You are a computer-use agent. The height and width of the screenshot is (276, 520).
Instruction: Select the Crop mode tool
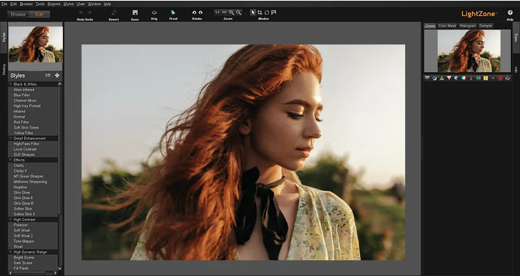coord(260,12)
